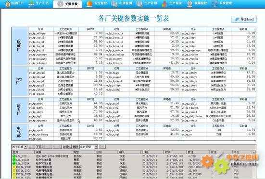Click the 安全监控 alarm light icon
The width and height of the screenshot is (265, 179).
[89, 4]
